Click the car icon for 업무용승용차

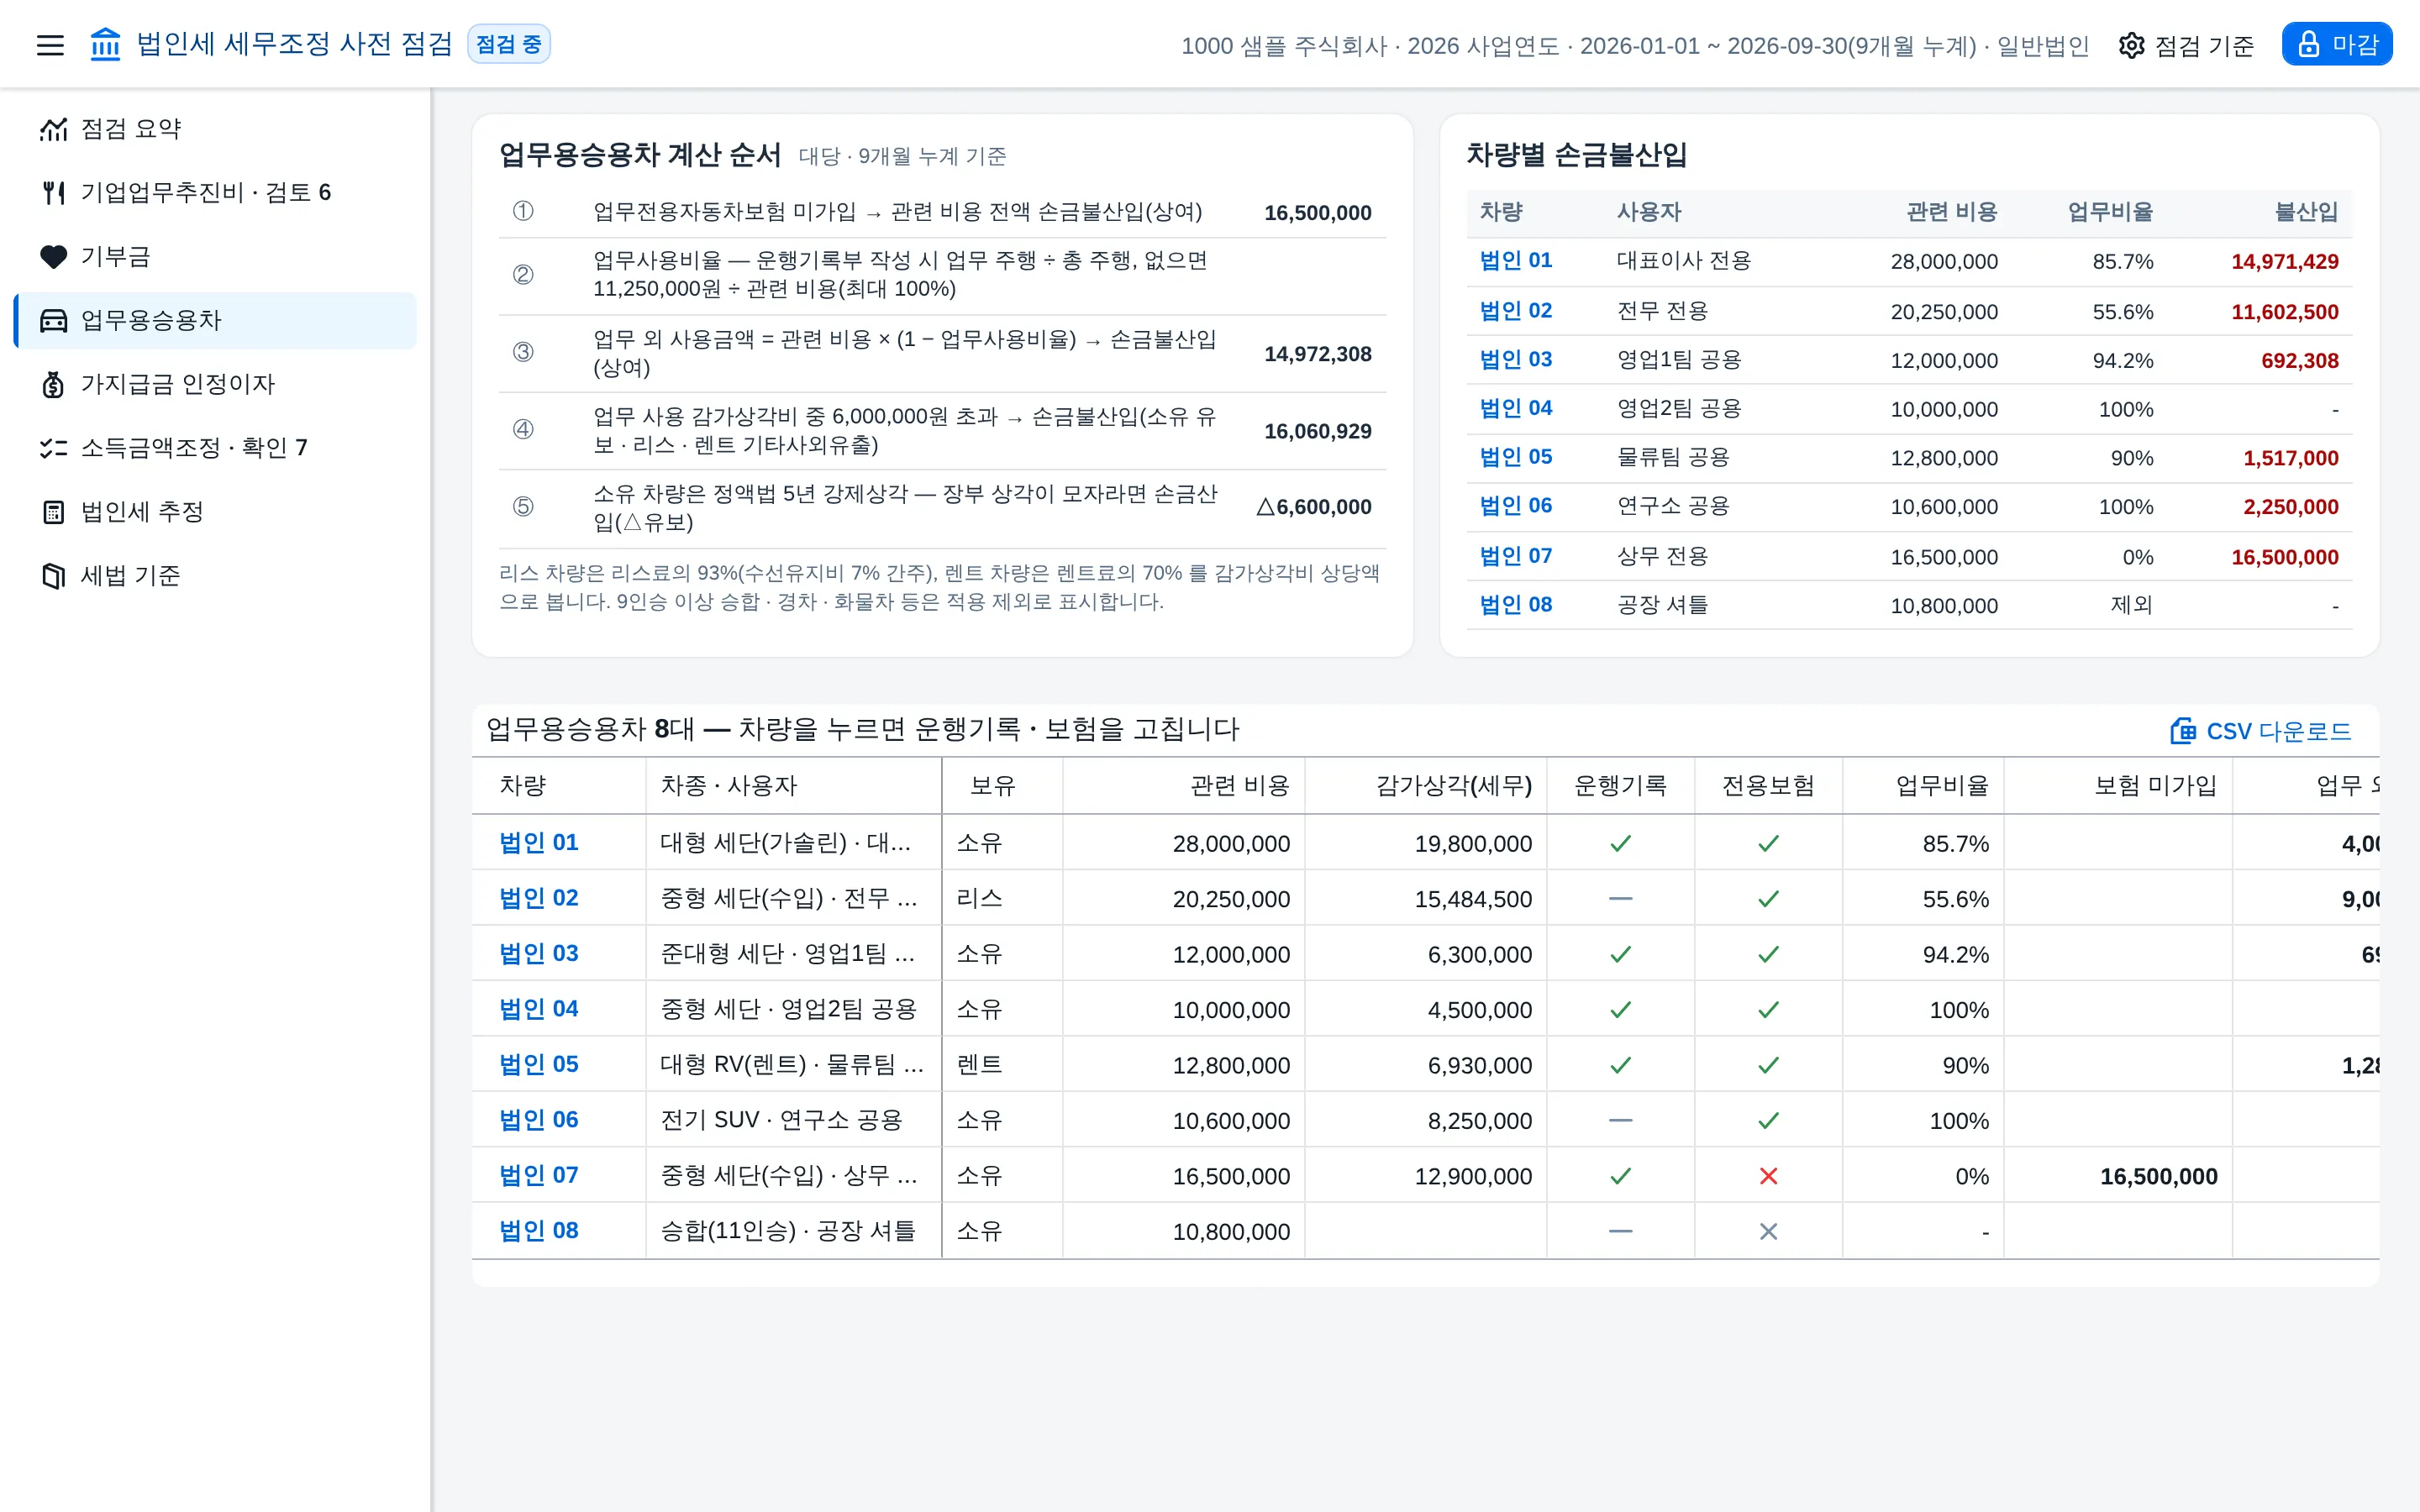point(53,321)
